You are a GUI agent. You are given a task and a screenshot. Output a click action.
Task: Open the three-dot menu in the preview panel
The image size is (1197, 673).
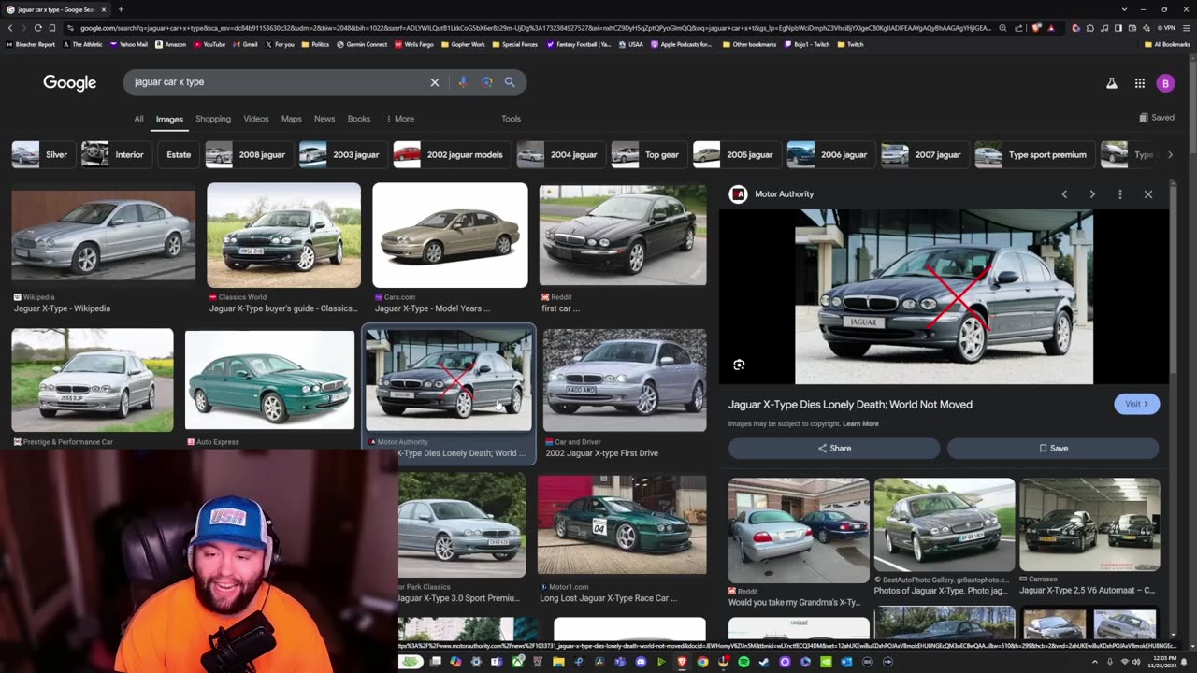1120,194
